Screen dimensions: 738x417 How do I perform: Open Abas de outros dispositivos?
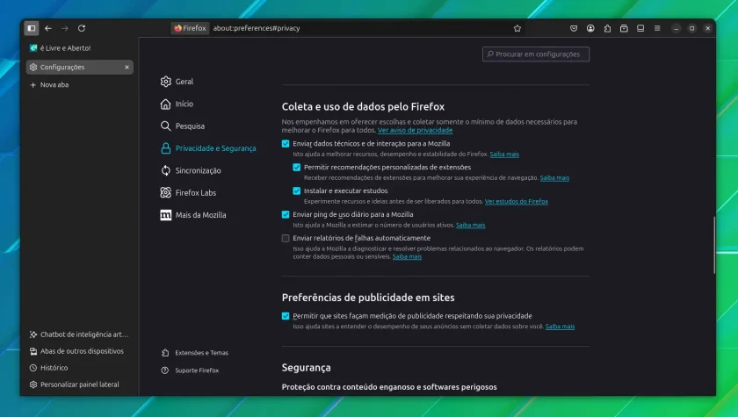click(x=76, y=351)
